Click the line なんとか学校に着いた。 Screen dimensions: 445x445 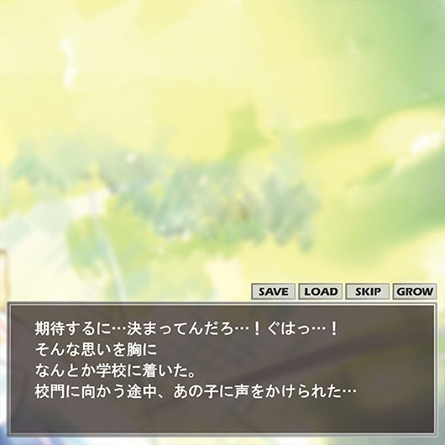pos(116,370)
